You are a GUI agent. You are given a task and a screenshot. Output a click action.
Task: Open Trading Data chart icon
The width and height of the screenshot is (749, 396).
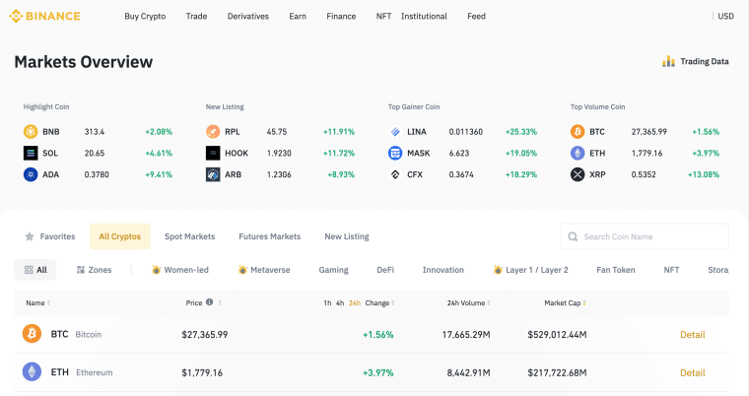668,61
